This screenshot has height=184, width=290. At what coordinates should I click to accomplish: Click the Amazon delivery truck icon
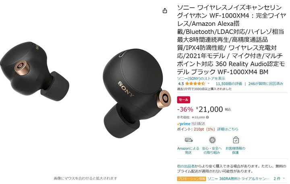click(188, 140)
